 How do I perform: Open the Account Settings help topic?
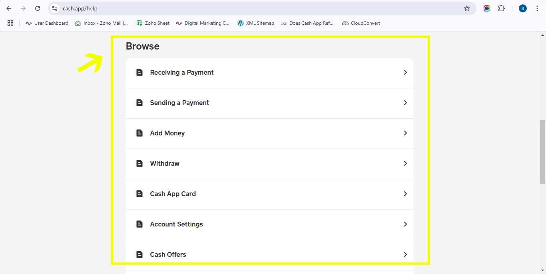coord(269,225)
